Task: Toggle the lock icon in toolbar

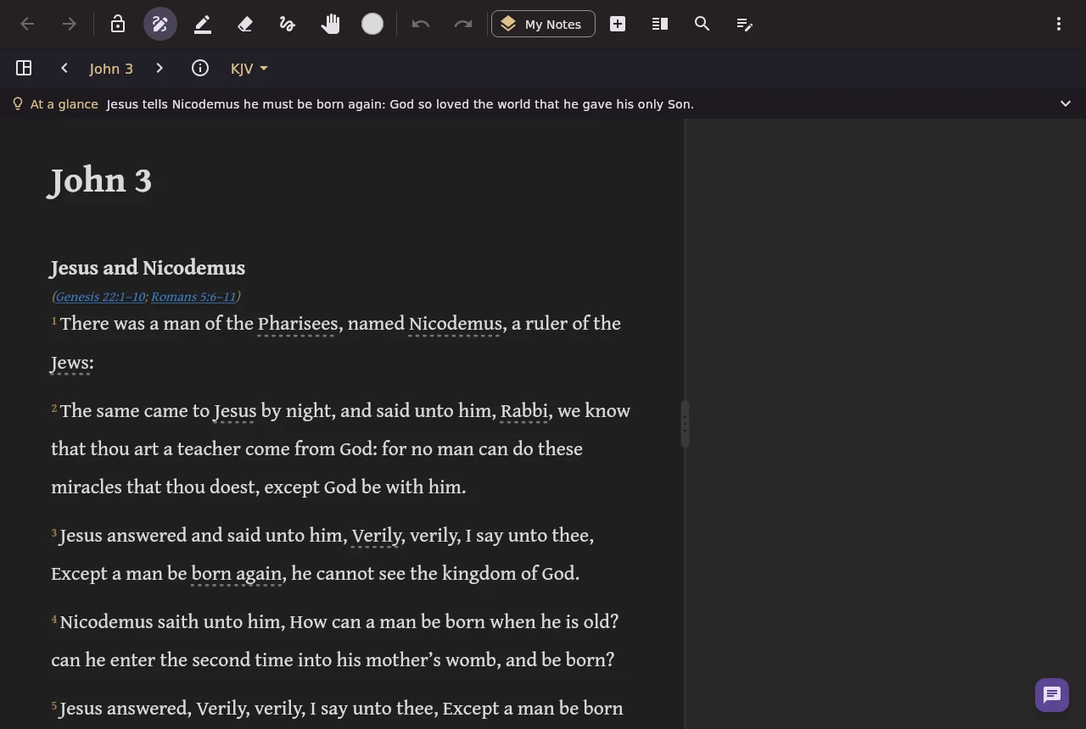Action: click(x=118, y=24)
